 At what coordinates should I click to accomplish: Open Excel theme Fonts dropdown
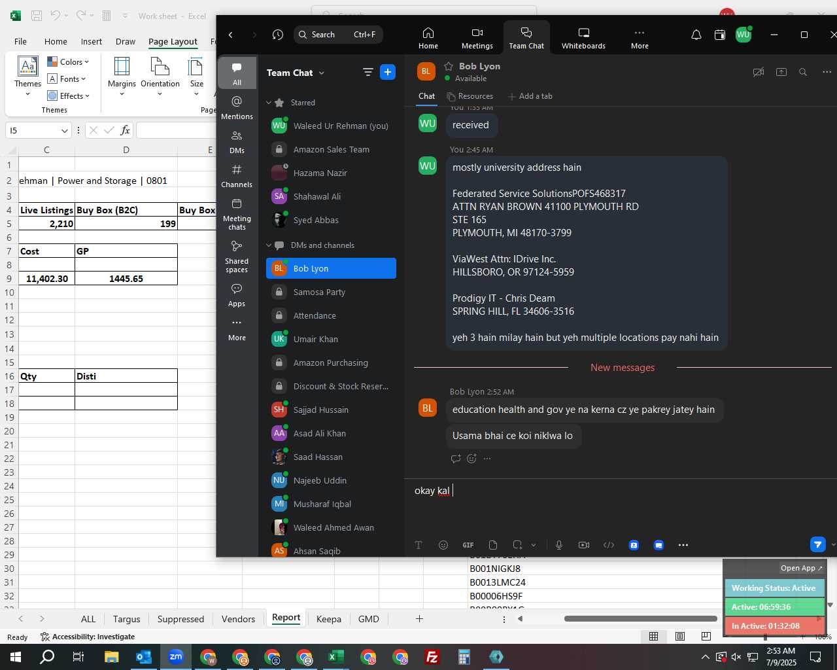[x=67, y=79]
